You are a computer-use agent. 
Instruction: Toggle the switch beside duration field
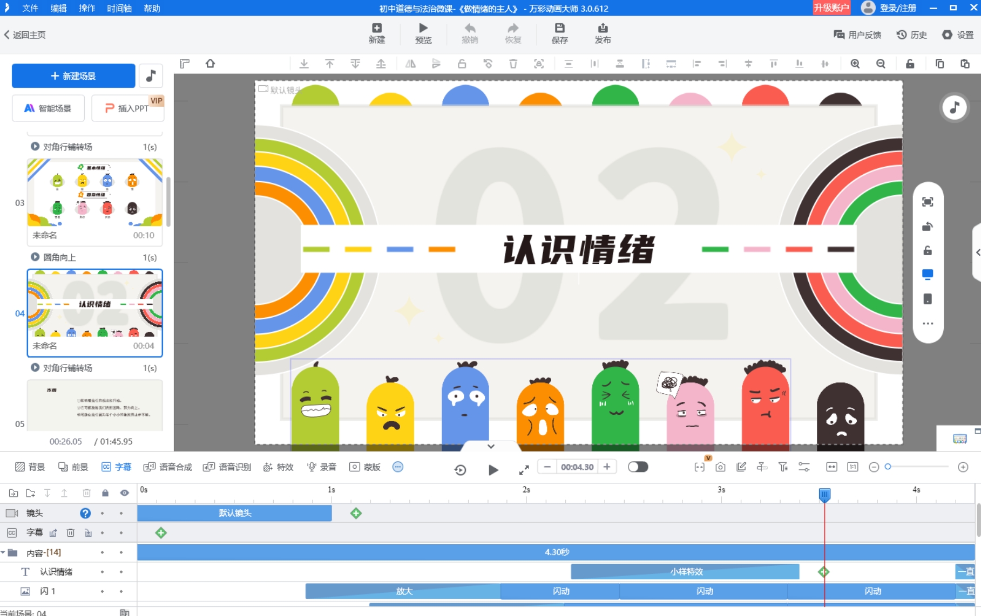[638, 467]
